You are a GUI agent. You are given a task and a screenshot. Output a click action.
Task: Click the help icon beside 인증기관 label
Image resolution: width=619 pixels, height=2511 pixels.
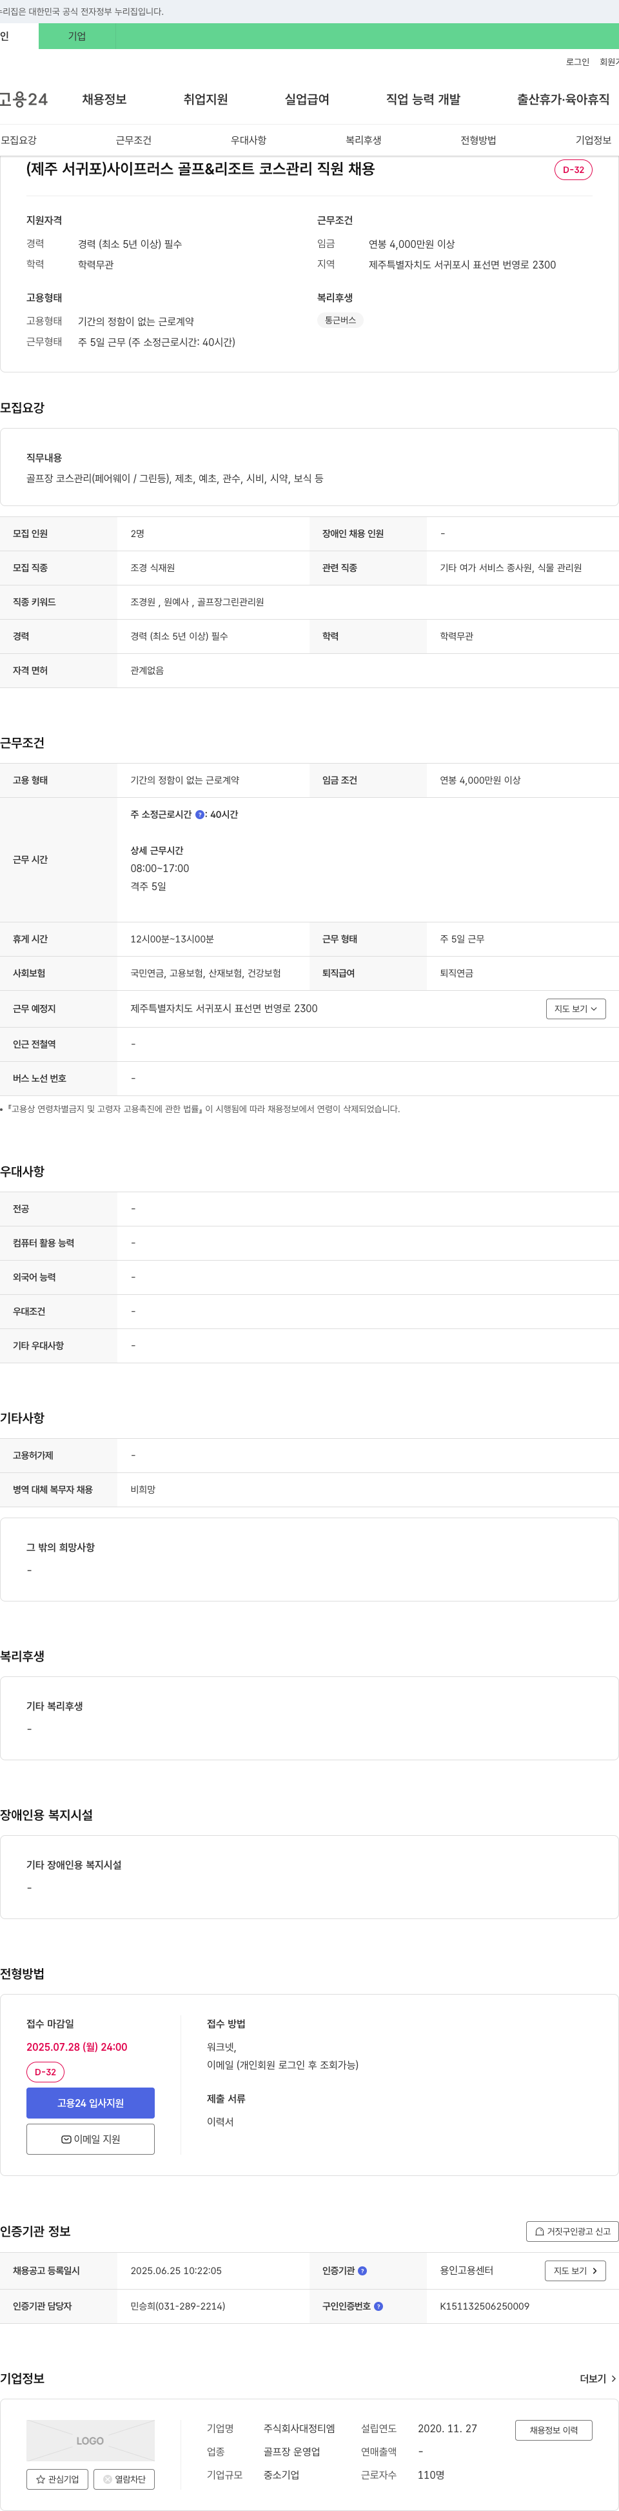[363, 2270]
